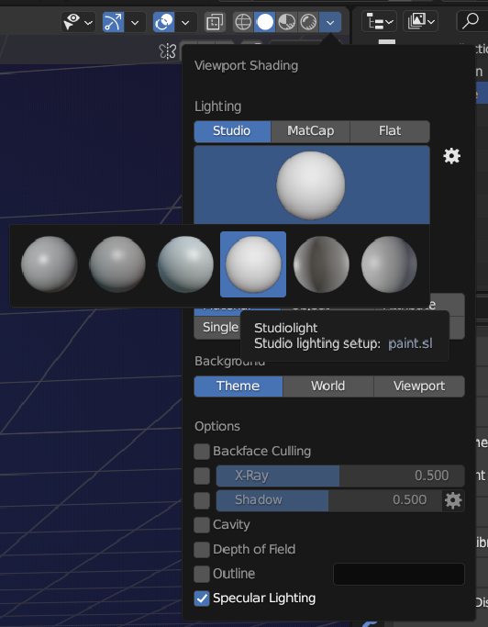Screen dimensions: 488x627
Task: Click the outliner search magnifier icon
Action: (471, 20)
